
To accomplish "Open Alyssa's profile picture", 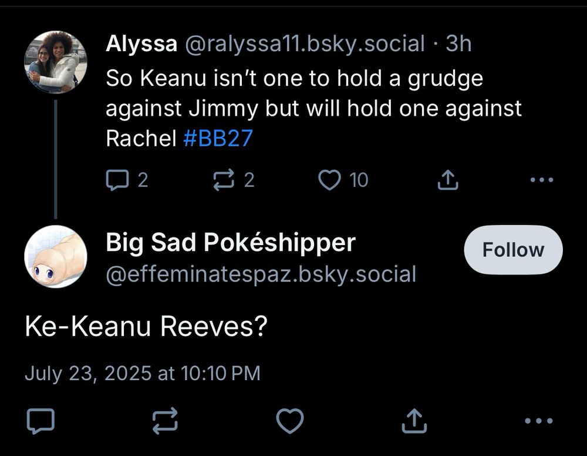I will [55, 62].
